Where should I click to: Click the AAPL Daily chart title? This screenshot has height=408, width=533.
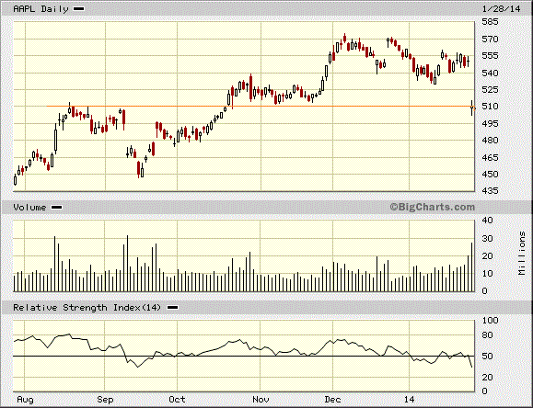click(41, 9)
